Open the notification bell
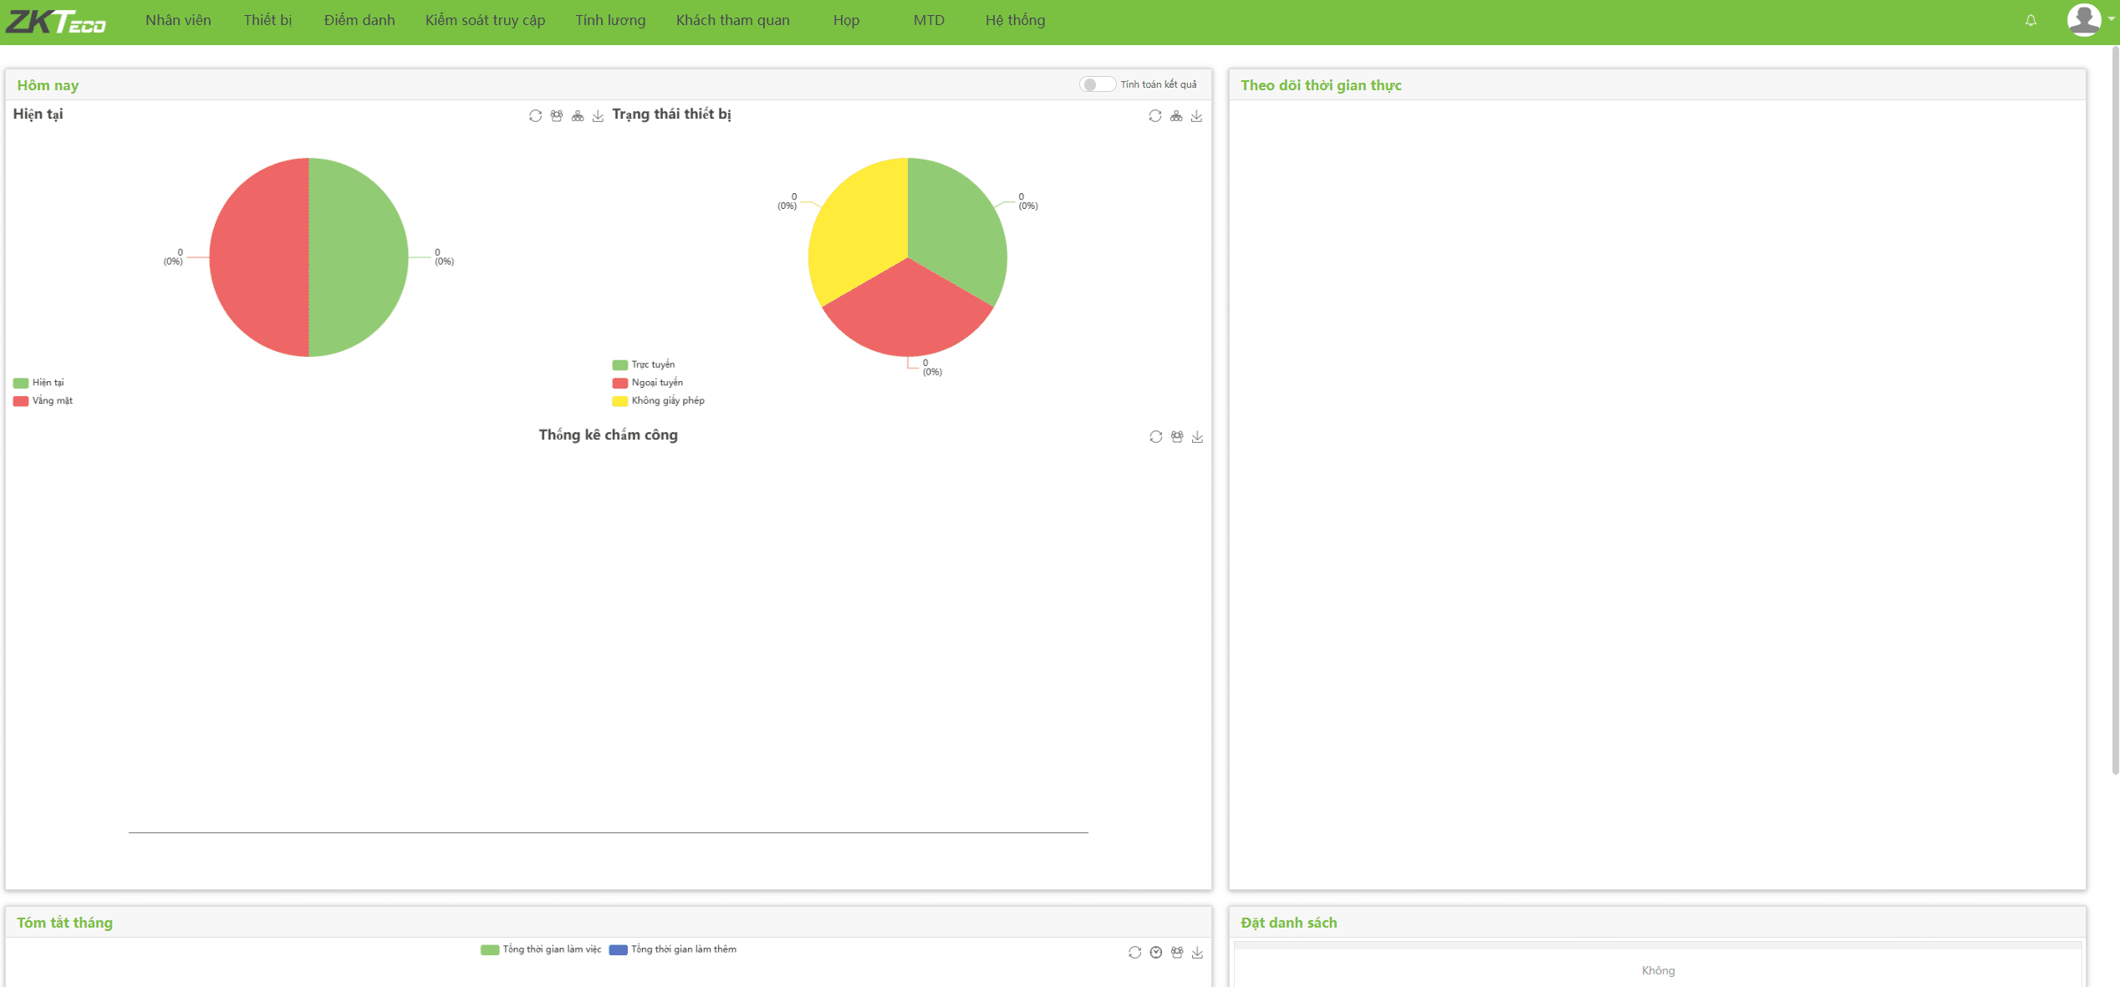Viewport: 2120px width, 987px height. (2031, 20)
